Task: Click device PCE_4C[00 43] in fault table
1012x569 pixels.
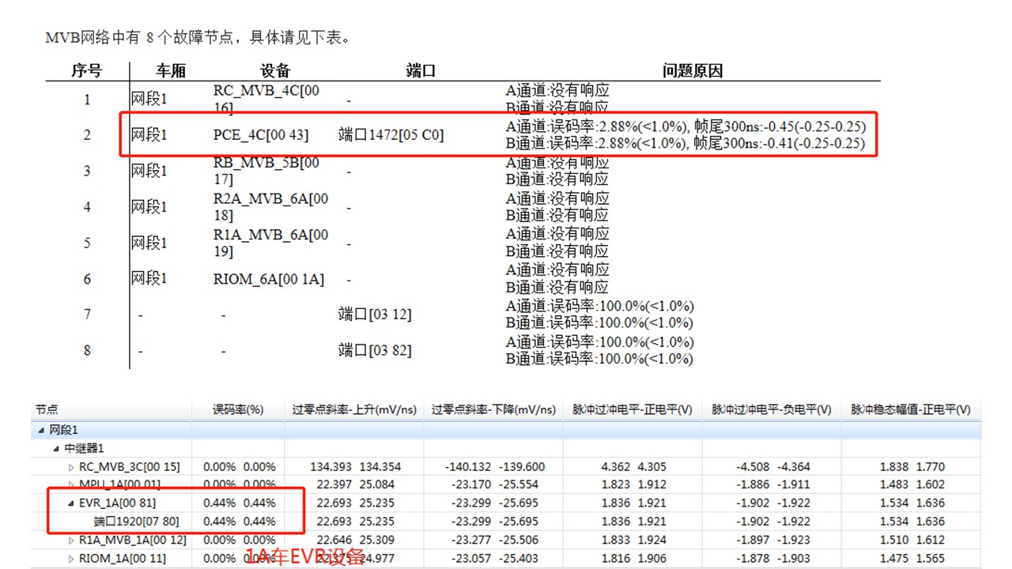Action: click(261, 135)
